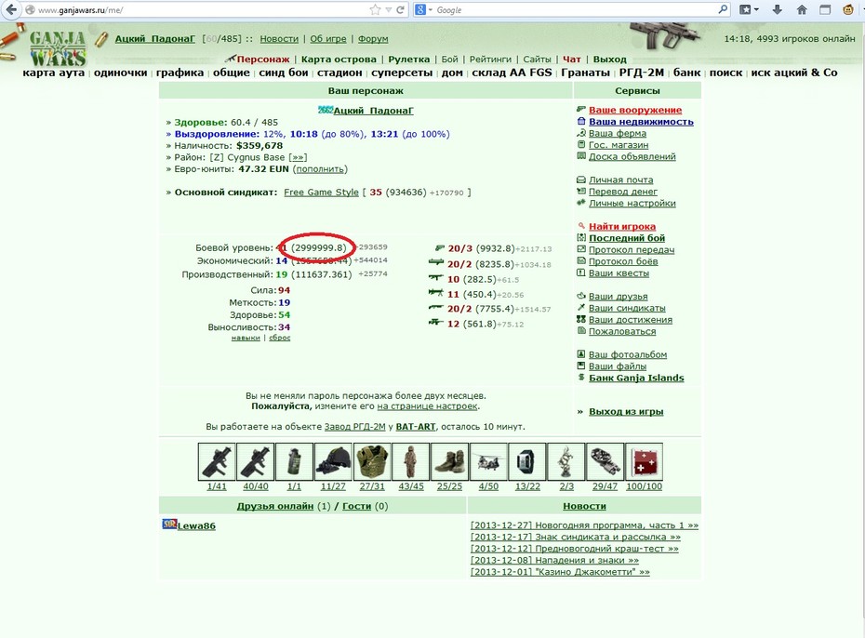This screenshot has width=865, height=638.
Task: Open the second weapon item 40/40
Action: point(256,461)
